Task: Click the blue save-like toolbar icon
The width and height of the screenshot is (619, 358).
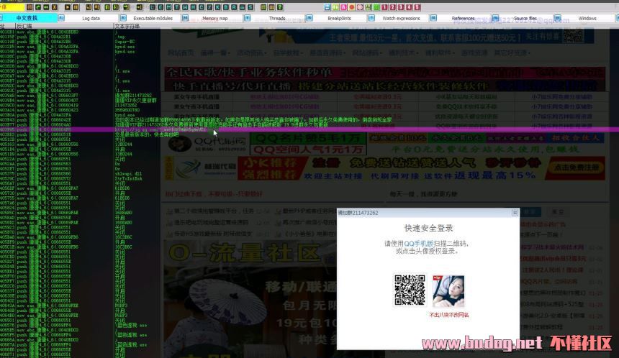Action: [x=327, y=7]
